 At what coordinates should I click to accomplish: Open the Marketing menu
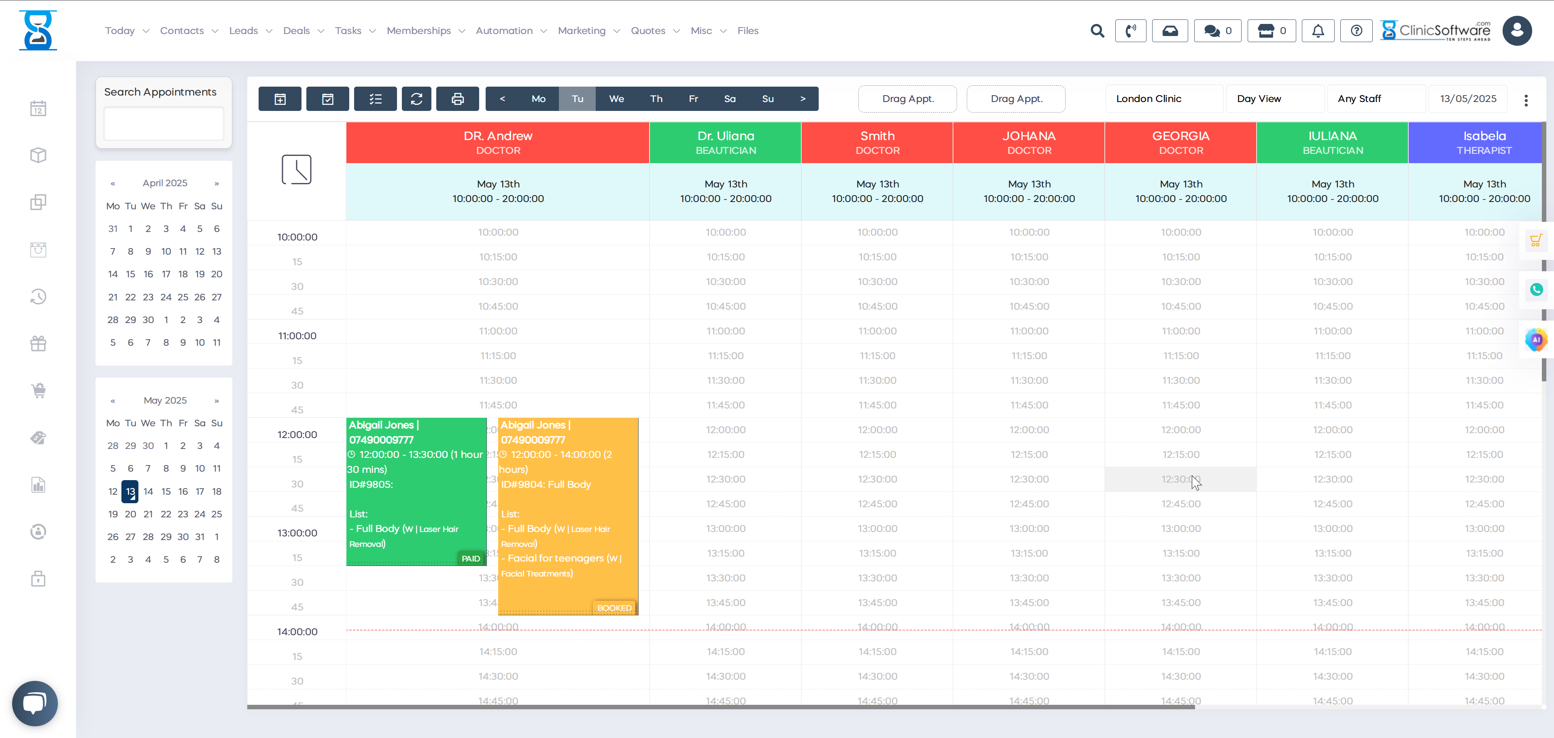coord(581,31)
